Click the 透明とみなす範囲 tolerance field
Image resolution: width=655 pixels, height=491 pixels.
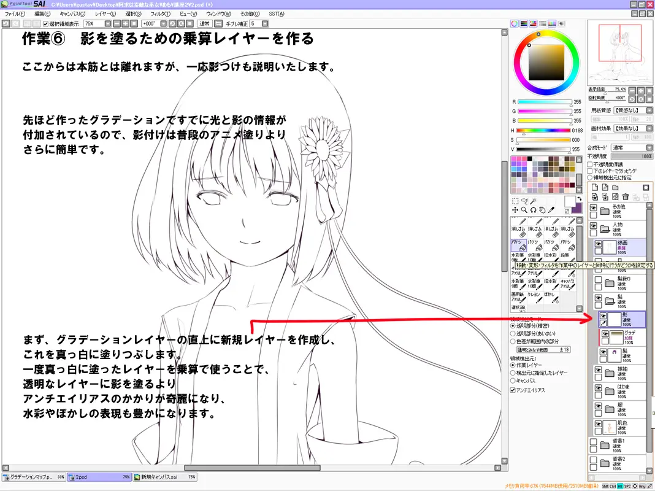click(x=543, y=350)
